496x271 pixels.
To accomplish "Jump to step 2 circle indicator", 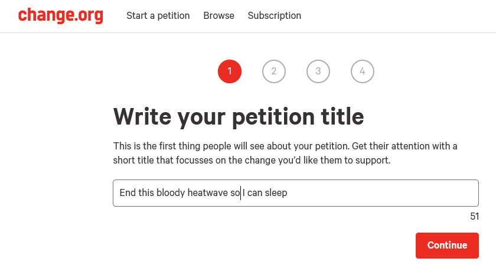I will (274, 71).
